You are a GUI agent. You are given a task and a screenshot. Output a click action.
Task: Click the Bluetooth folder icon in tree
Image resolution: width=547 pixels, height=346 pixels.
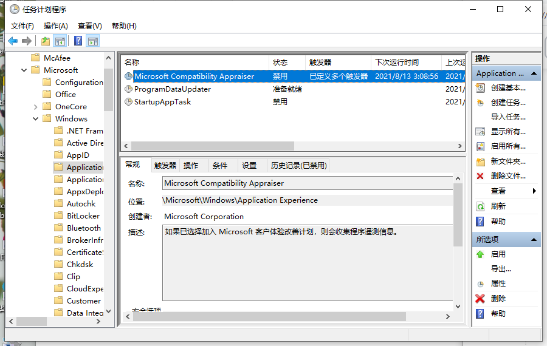click(x=58, y=228)
